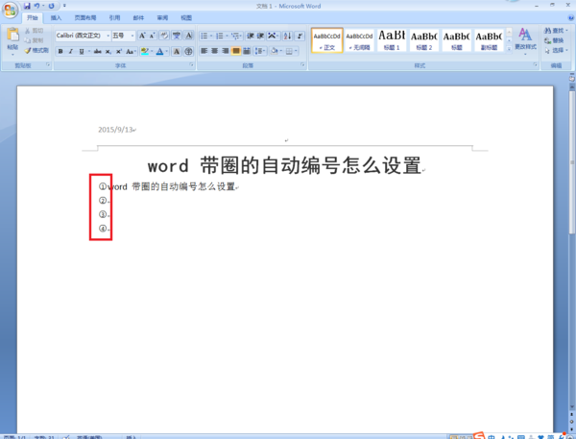This screenshot has height=439, width=576.
Task: Align text right
Action: click(x=226, y=51)
